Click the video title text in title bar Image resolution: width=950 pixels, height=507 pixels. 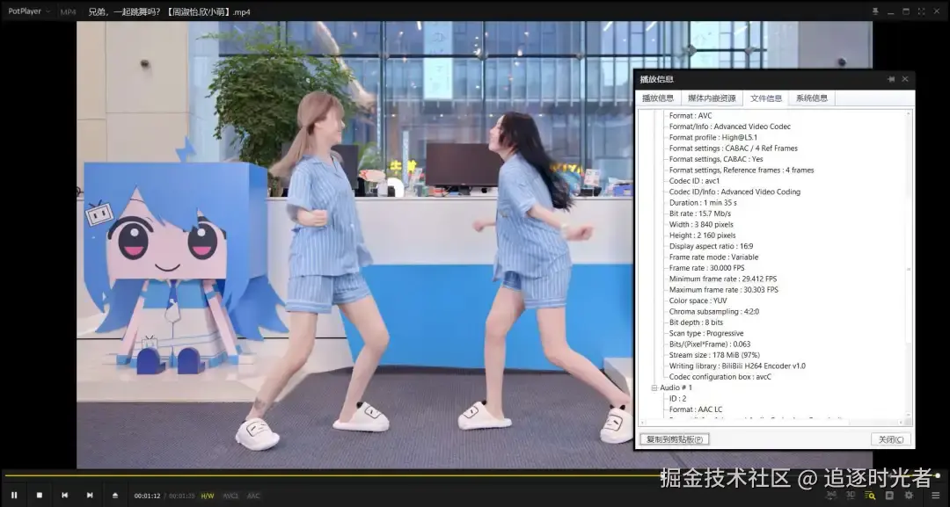169,11
